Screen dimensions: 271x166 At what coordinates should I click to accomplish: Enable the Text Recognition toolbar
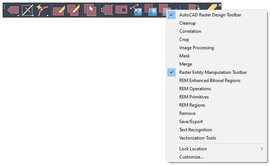pos(217,130)
